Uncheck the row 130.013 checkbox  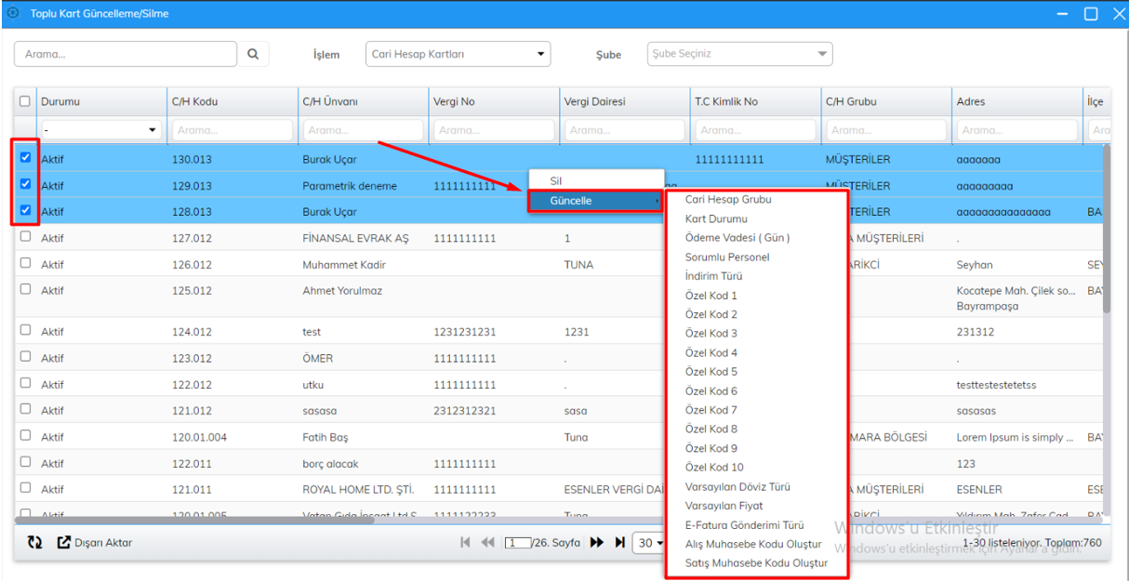tap(25, 158)
